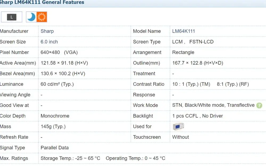Click the 'Color Depth' row label
Screen dimensions: 266x166
[13, 116]
